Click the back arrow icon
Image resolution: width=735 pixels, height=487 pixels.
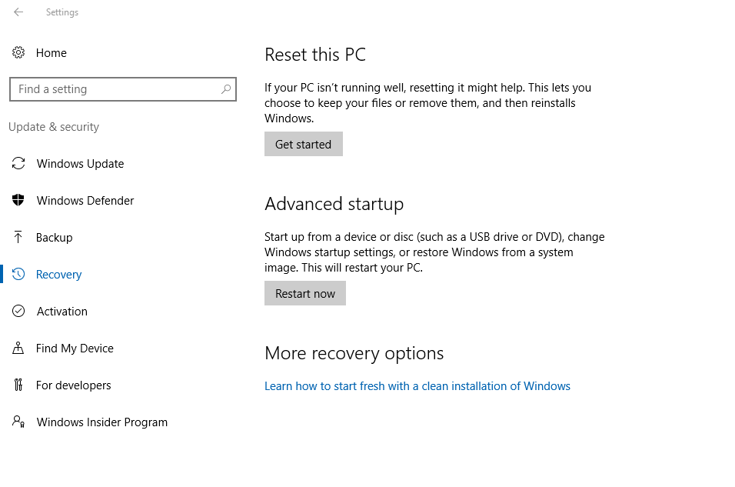[x=18, y=12]
